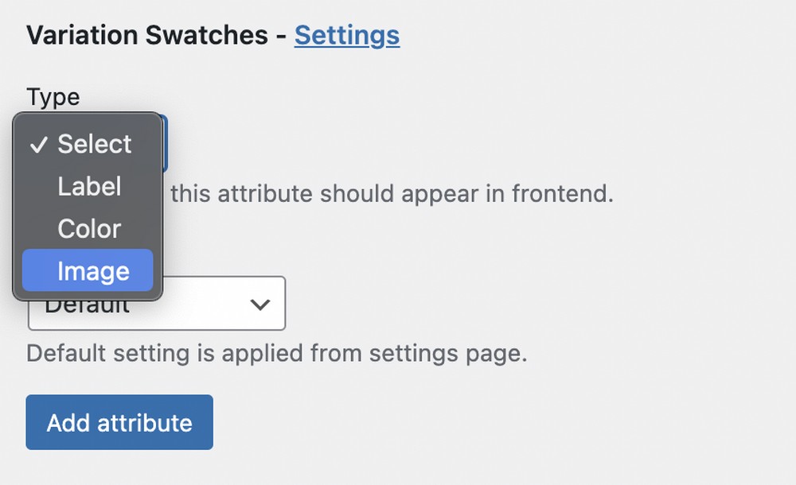Click the Add attribute button
The width and height of the screenshot is (796, 485).
pyautogui.click(x=119, y=422)
